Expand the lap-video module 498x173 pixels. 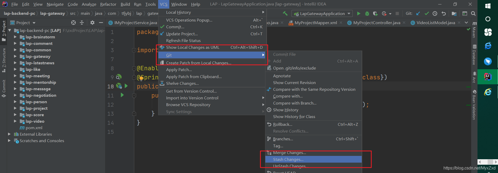pos(15,121)
